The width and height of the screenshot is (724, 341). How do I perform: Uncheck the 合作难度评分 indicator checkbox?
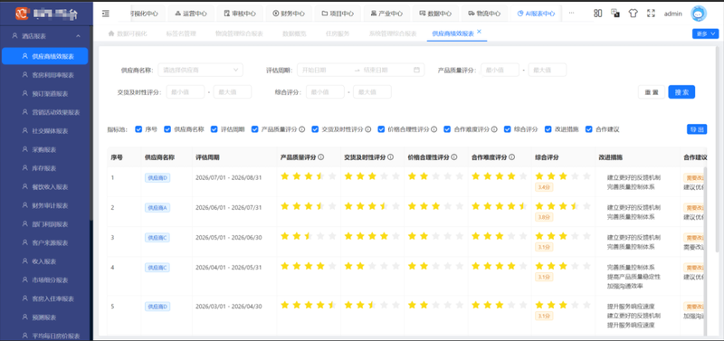[447, 129]
